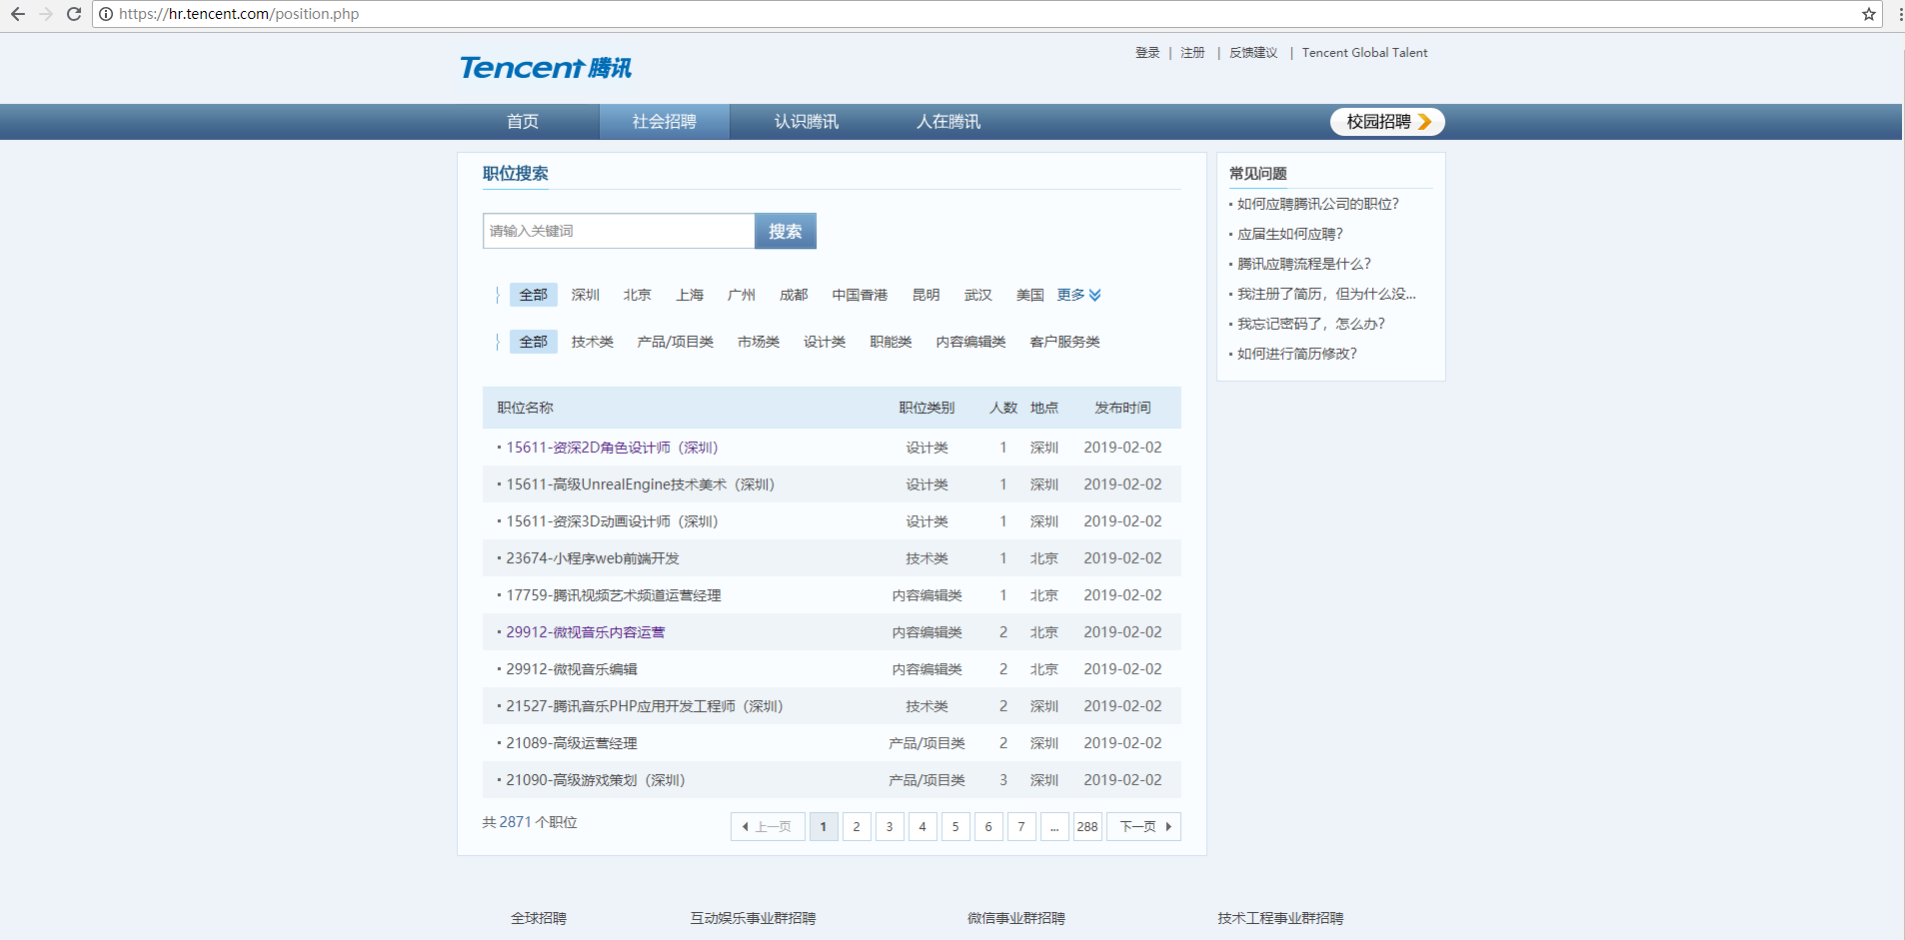The height and width of the screenshot is (940, 1905).
Task: Open job 15611-资深2D角色设计师(深圳)
Action: [612, 448]
